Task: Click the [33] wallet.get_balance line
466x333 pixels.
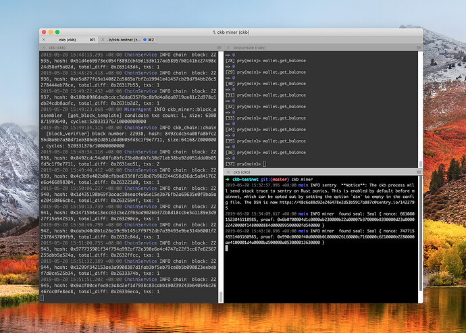Action: click(x=265, y=118)
